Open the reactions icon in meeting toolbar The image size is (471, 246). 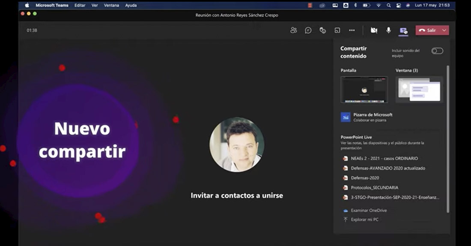(322, 30)
